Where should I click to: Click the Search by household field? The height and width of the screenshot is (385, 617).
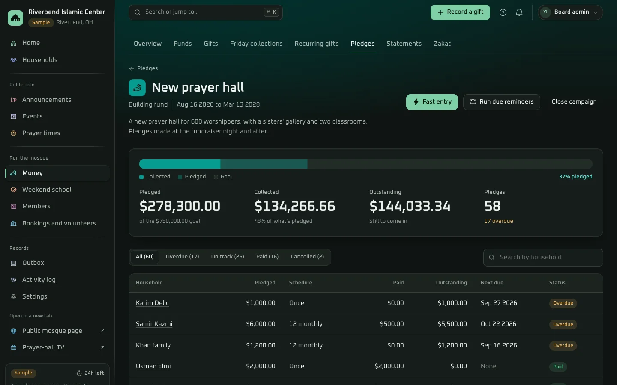(x=543, y=257)
